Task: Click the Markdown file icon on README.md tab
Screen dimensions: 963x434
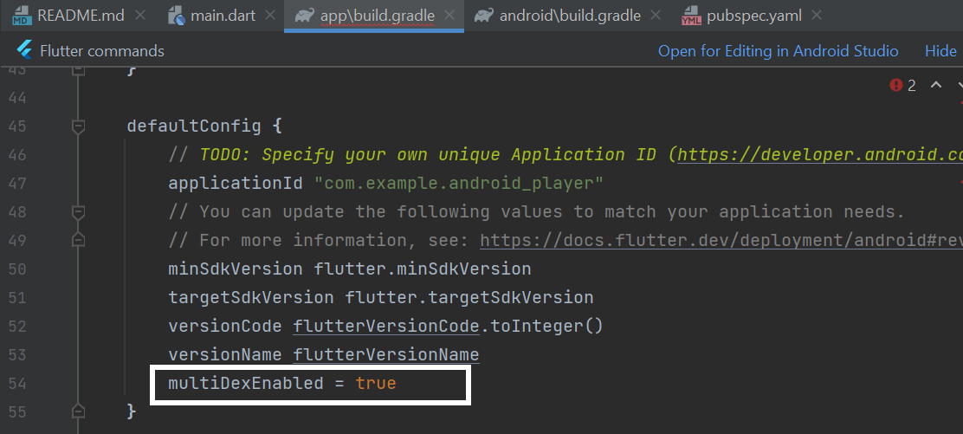Action: coord(22,16)
